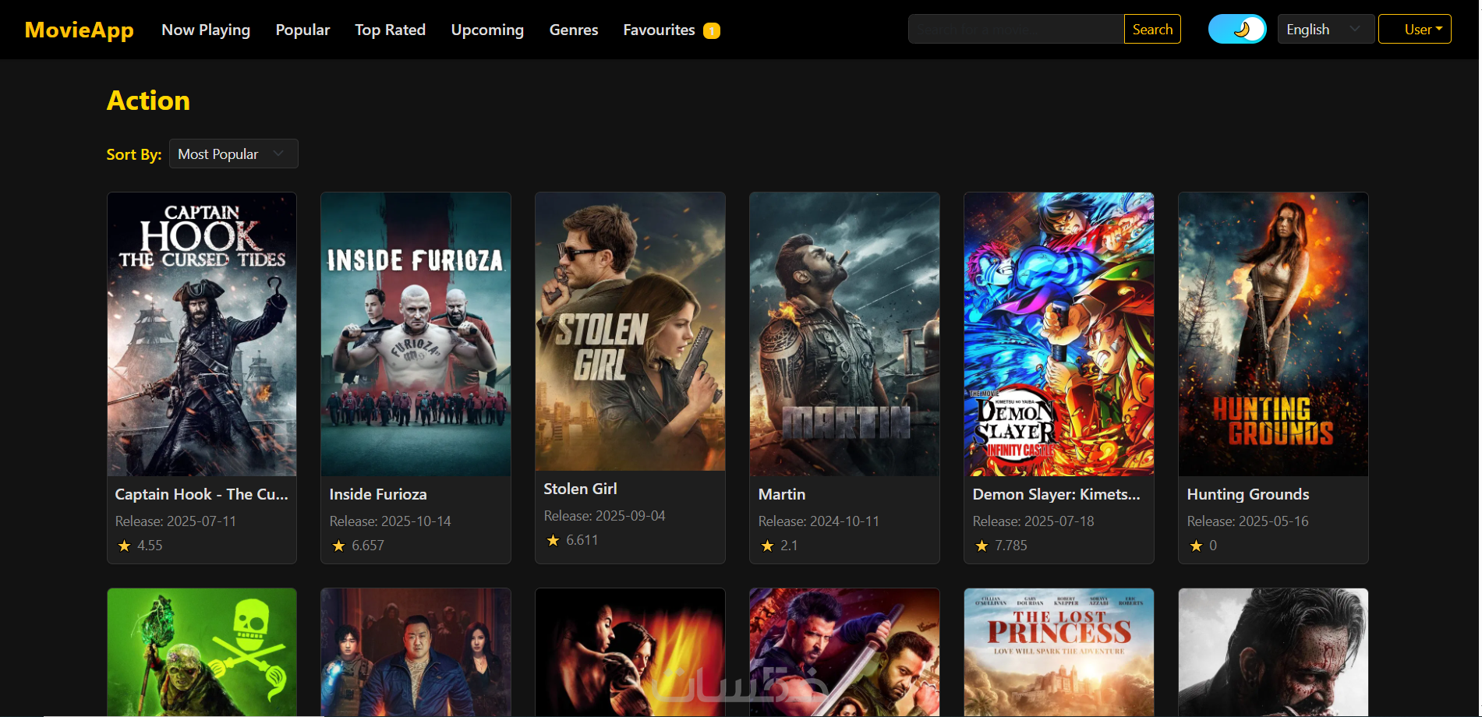The image size is (1482, 717).
Task: Click the star icon rating 6.611
Action: [553, 540]
